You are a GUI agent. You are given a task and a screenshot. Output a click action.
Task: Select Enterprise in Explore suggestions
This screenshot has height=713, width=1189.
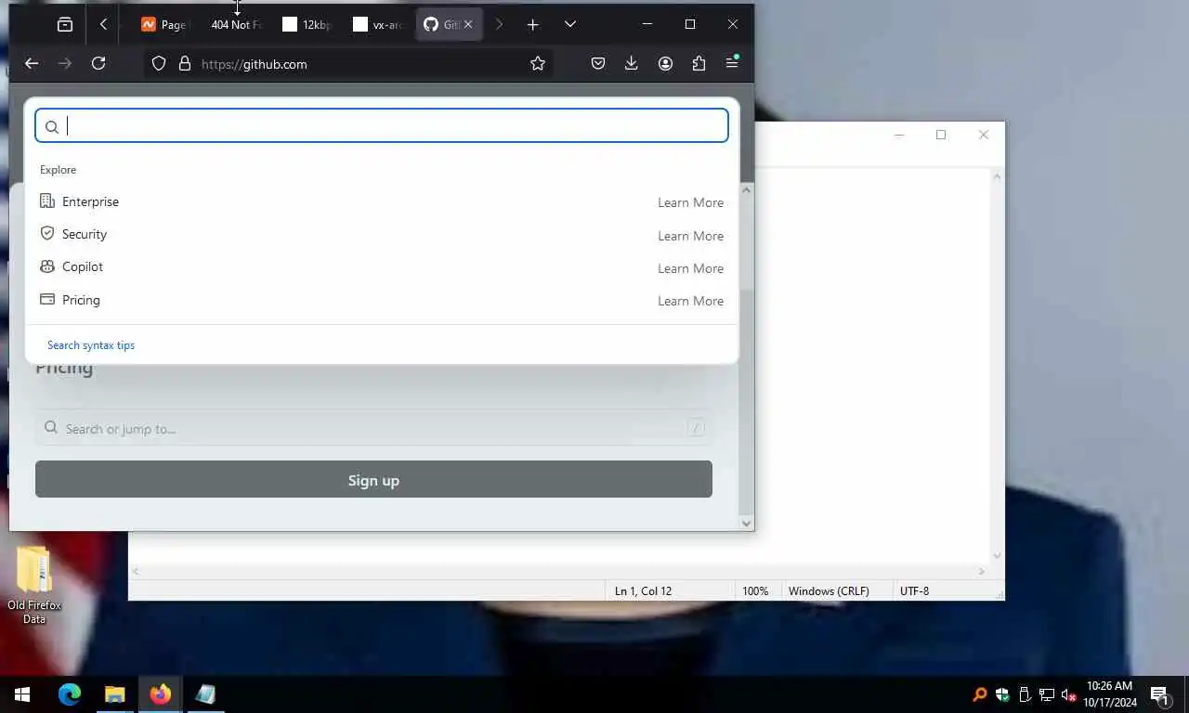point(382,202)
